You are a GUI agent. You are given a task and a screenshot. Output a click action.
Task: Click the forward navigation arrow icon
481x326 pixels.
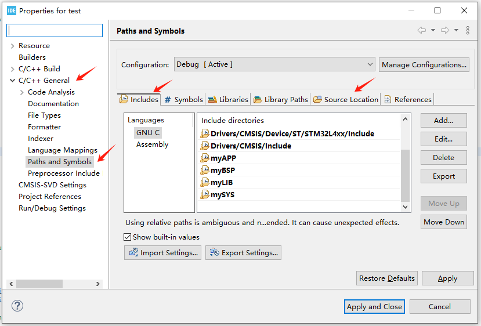(445, 30)
